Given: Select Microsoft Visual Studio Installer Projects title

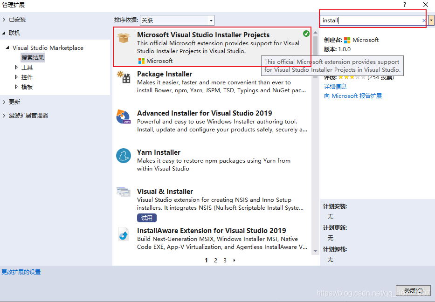Looking at the screenshot, I should [x=203, y=34].
